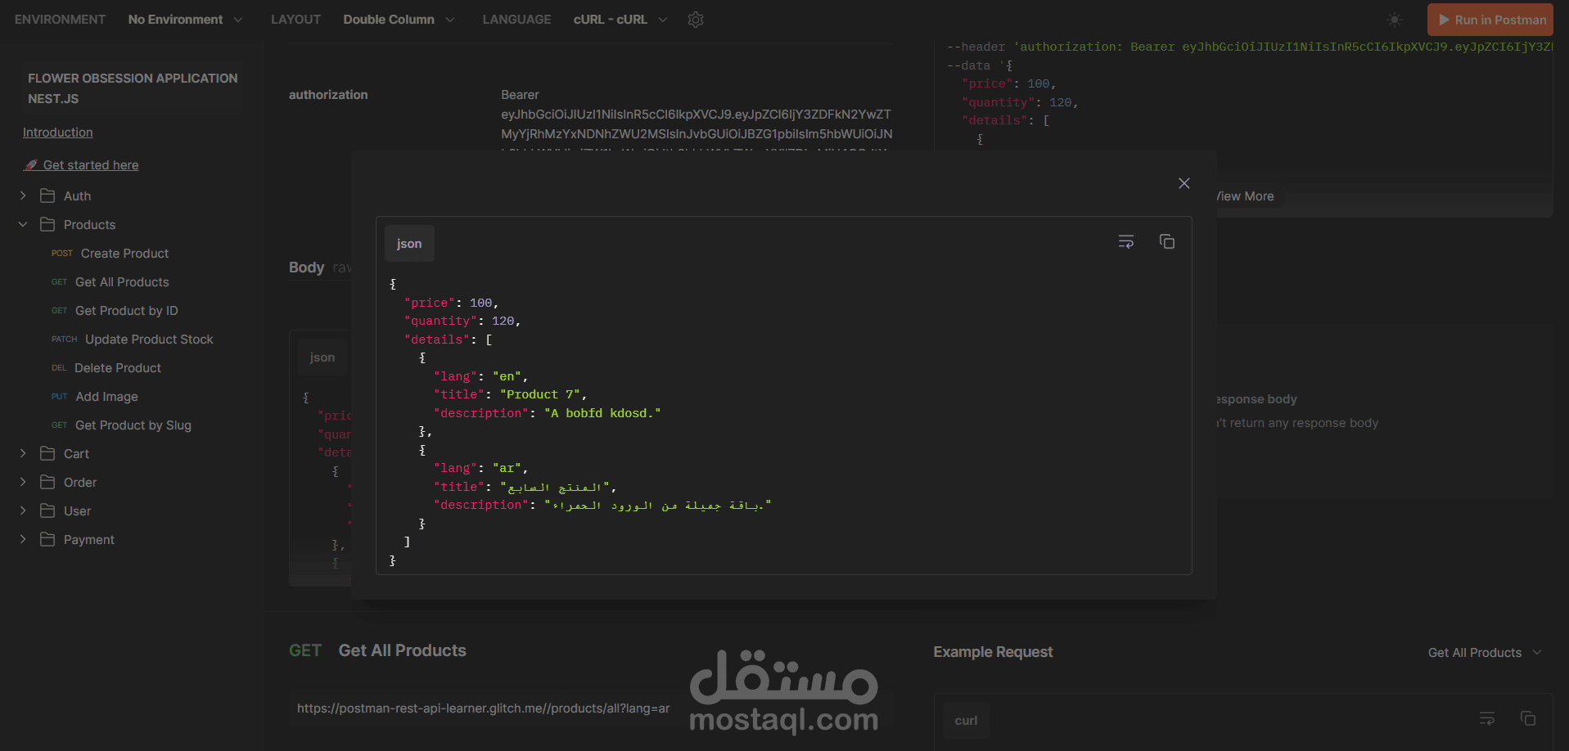Open the documentation settings gear
1569x751 pixels.
[x=696, y=20]
